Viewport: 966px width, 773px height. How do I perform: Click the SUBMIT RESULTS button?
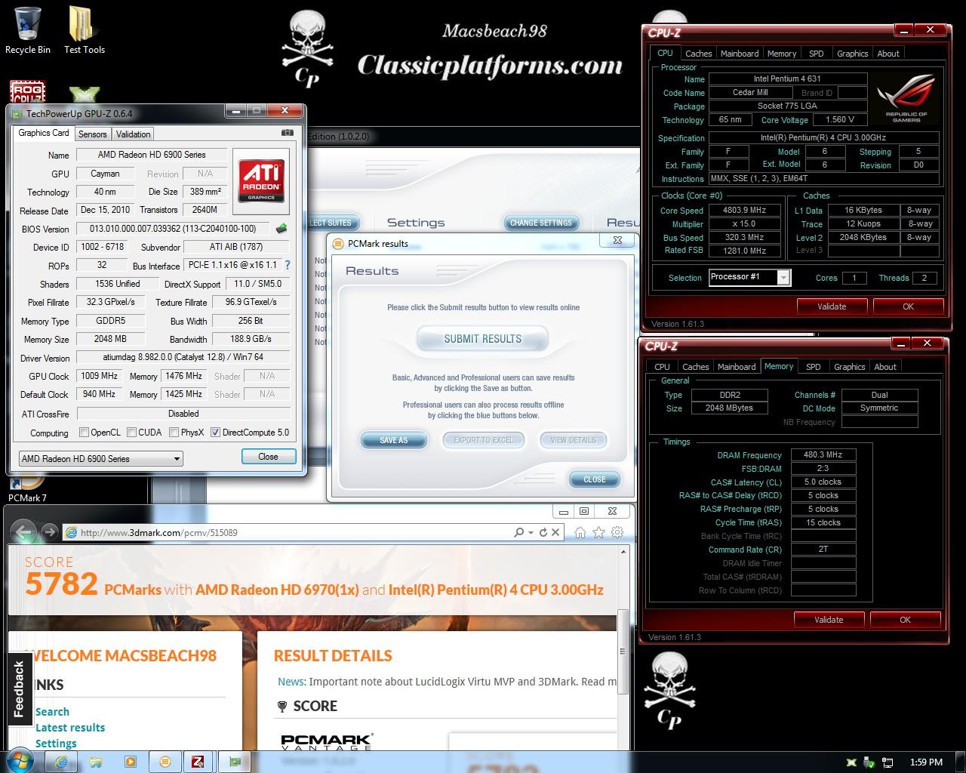(x=483, y=339)
